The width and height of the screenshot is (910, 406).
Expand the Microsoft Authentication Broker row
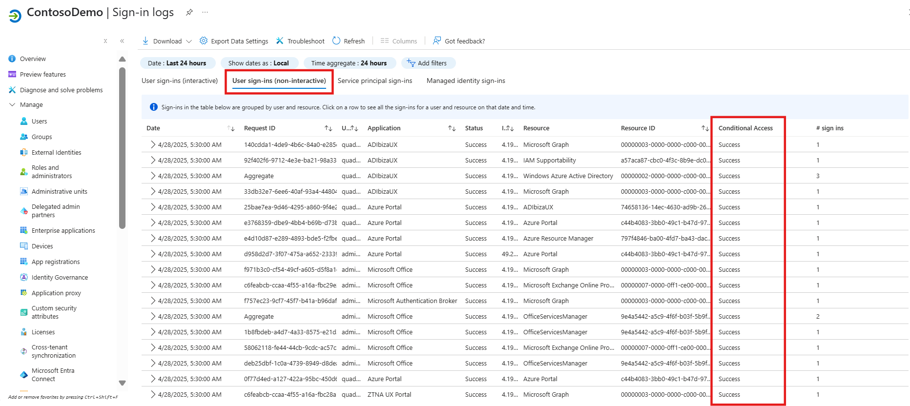(153, 301)
